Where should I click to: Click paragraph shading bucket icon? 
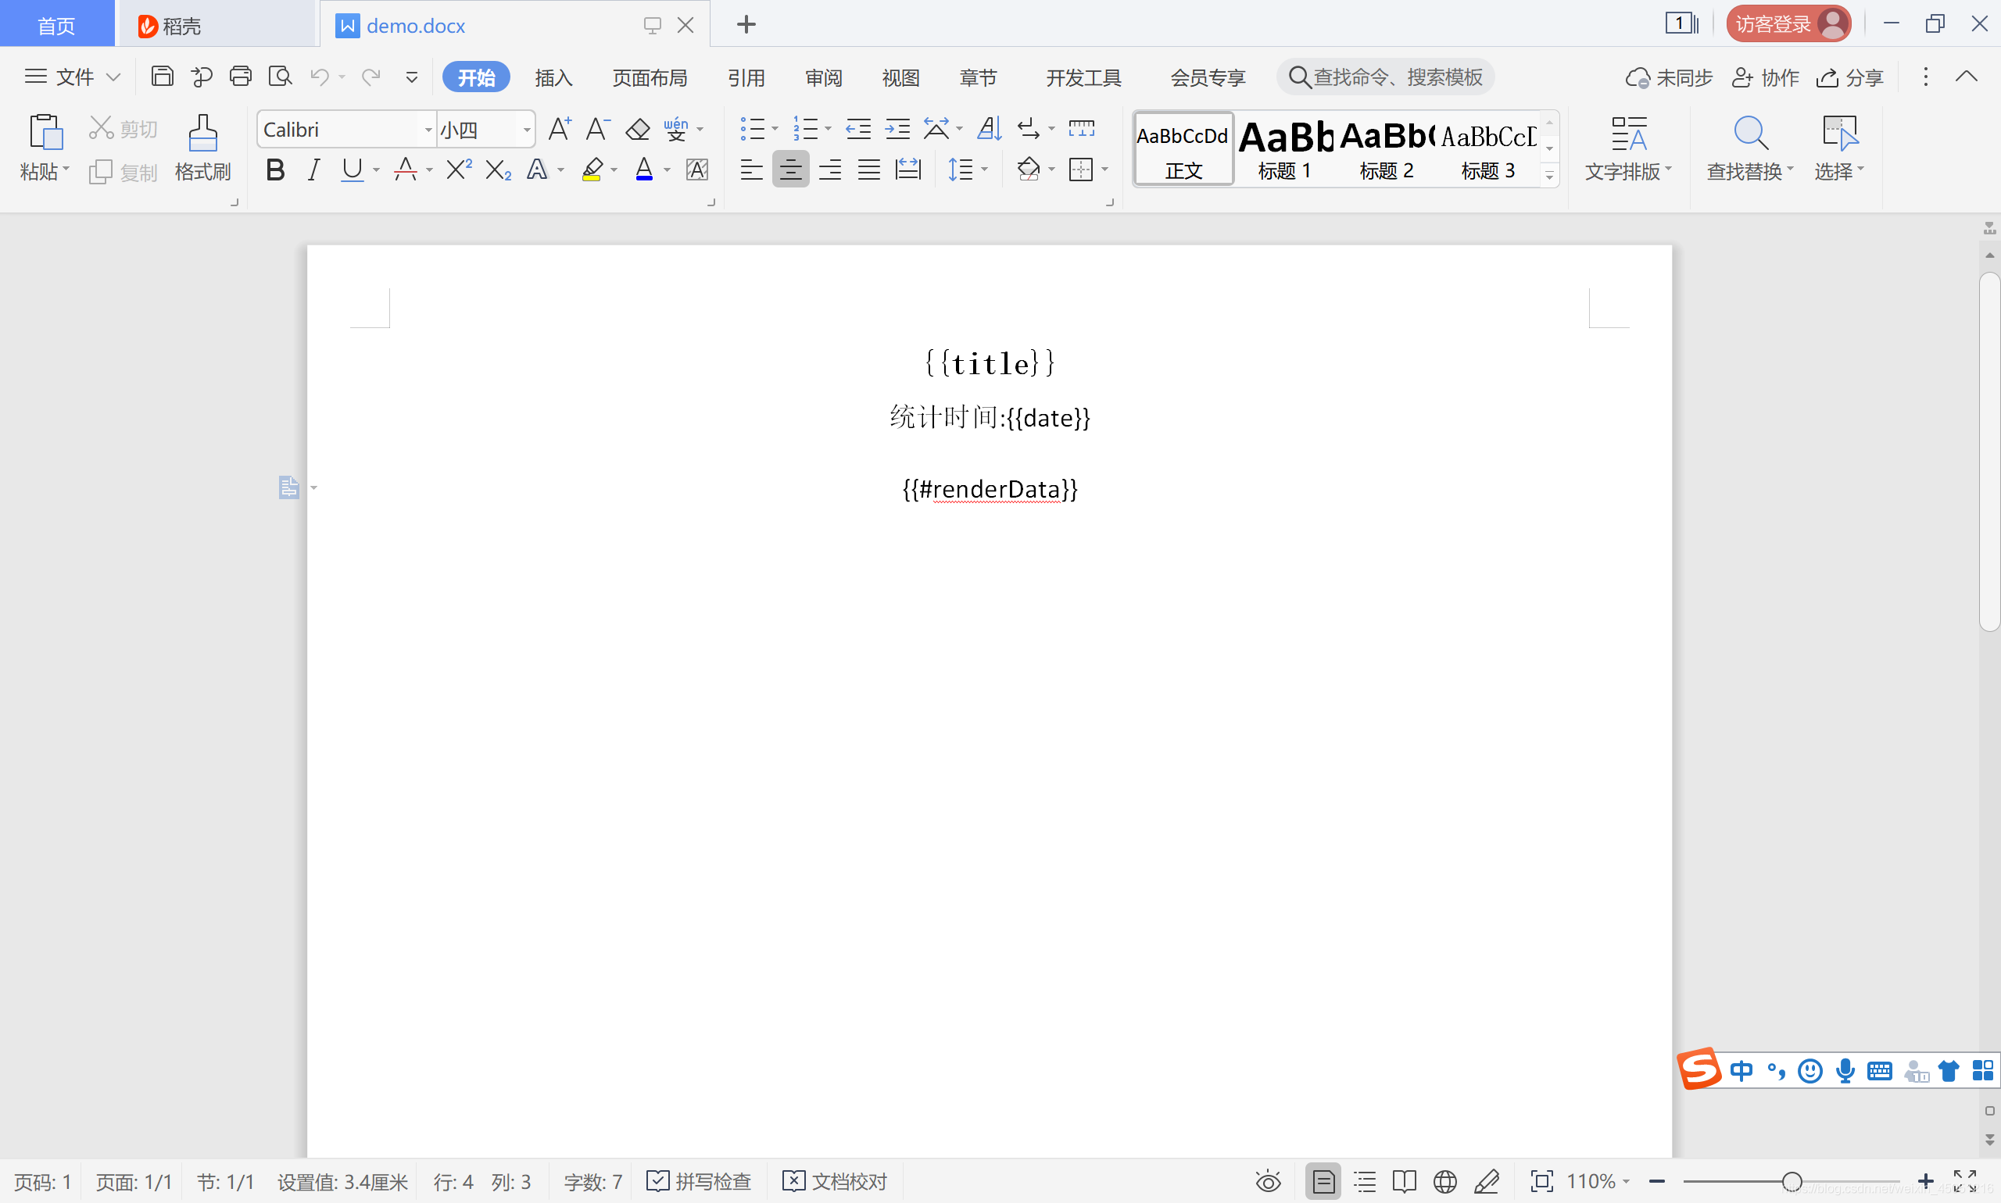point(1029,170)
